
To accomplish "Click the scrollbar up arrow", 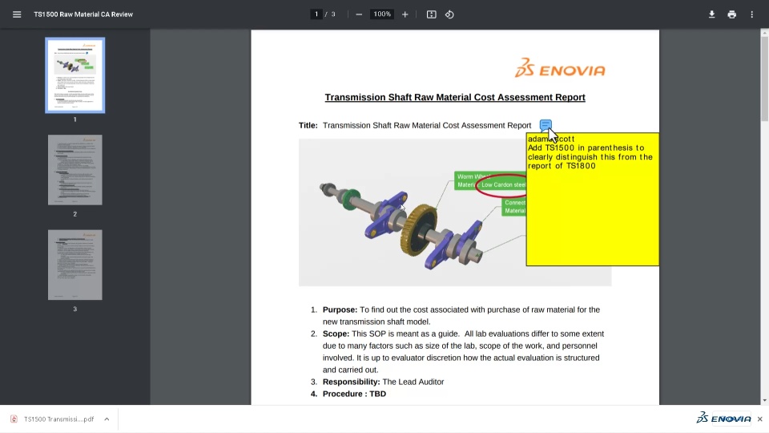I will click(x=764, y=33).
